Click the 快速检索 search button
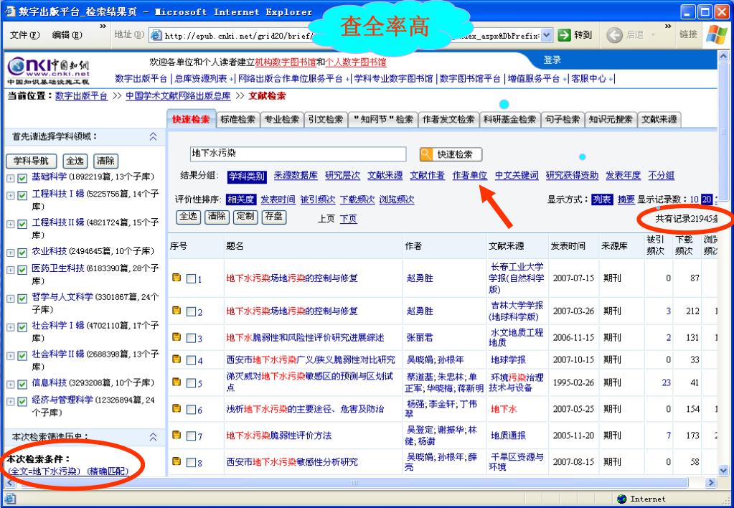 click(451, 154)
